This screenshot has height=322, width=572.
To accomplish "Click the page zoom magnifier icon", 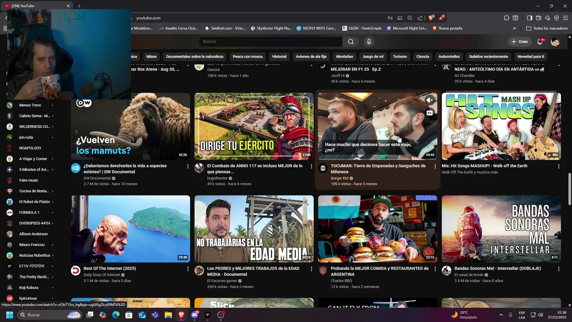I will click(410, 18).
